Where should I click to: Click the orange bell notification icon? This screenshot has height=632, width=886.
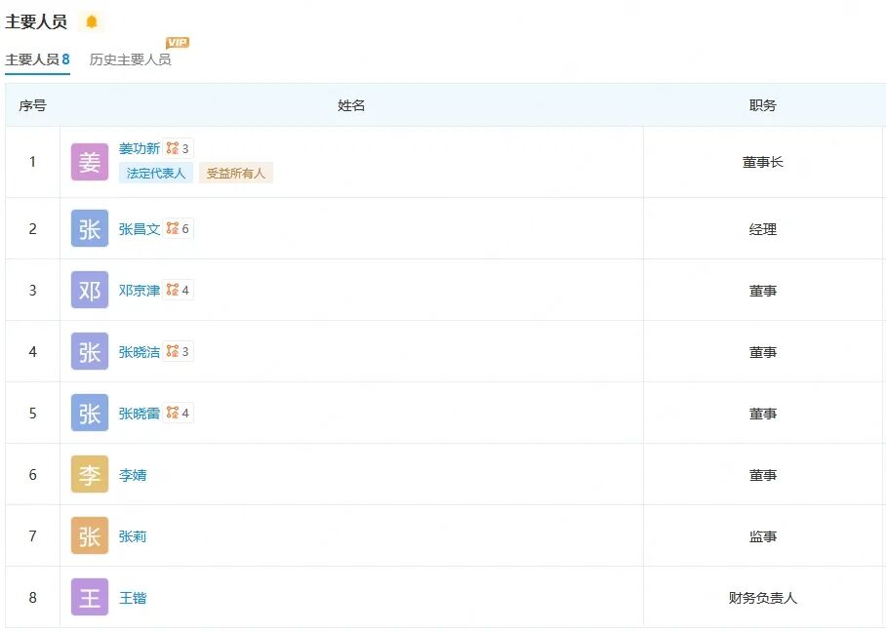(x=92, y=22)
